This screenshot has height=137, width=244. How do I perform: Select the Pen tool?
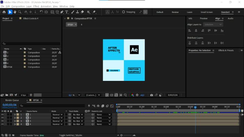point(62,12)
